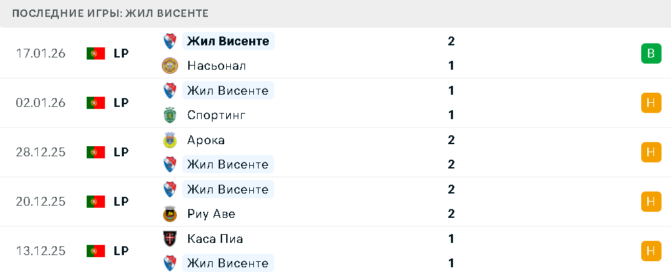
Task: Open the Спортинг team link
Action: tap(216, 115)
